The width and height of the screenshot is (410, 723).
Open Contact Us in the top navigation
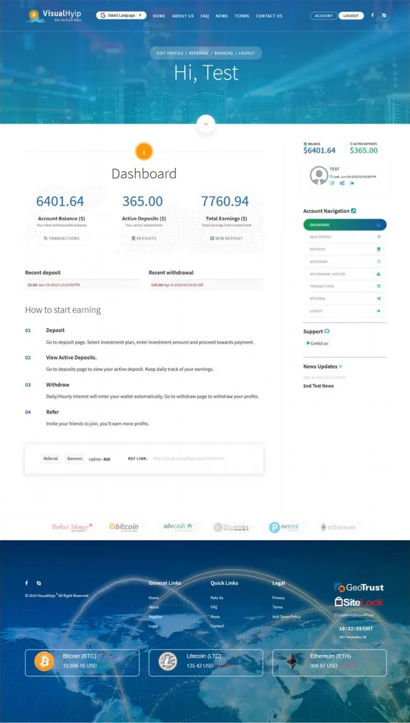coord(269,16)
